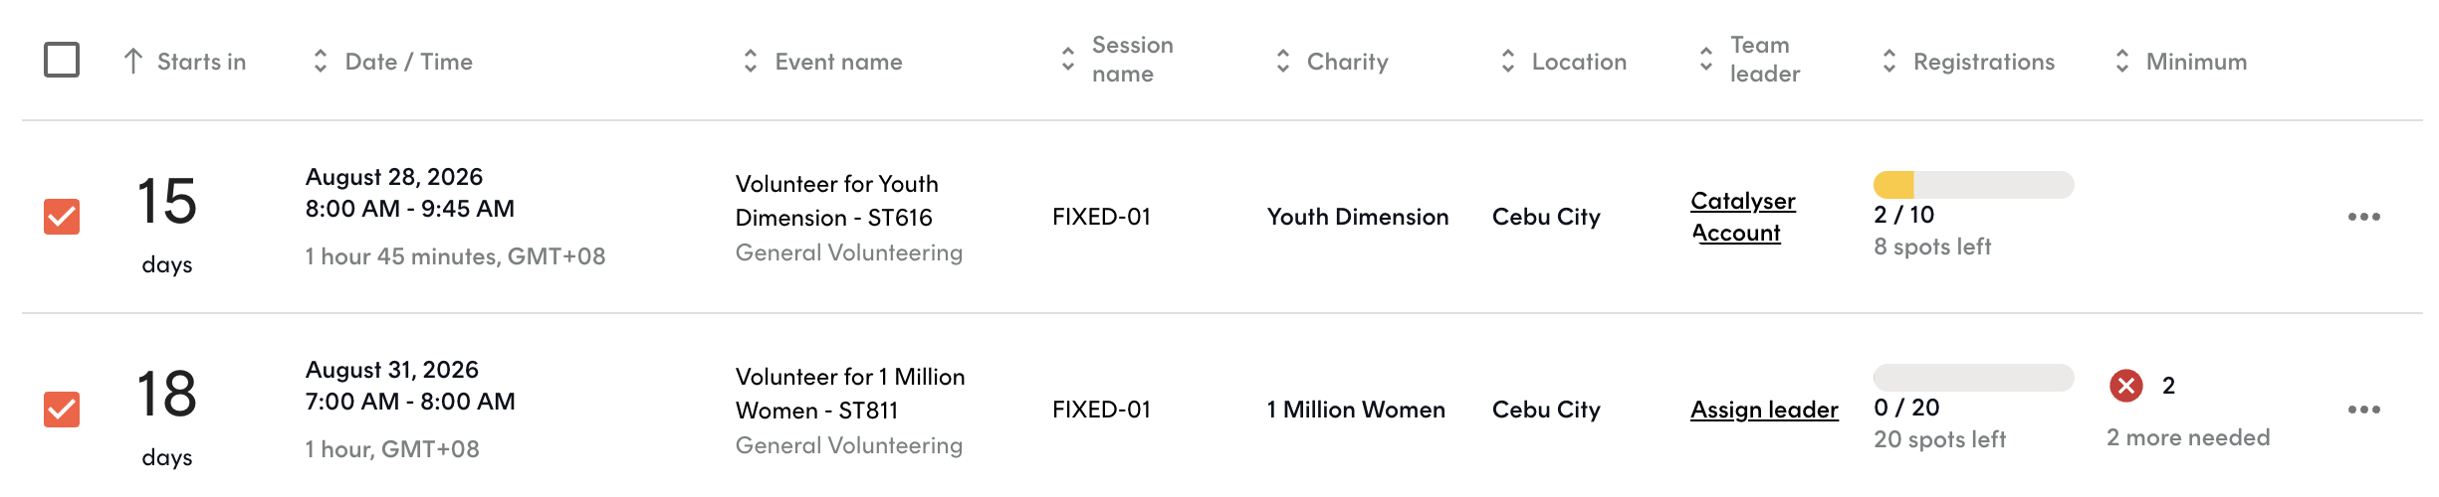Toggle the select-all header checkbox

coord(62,60)
